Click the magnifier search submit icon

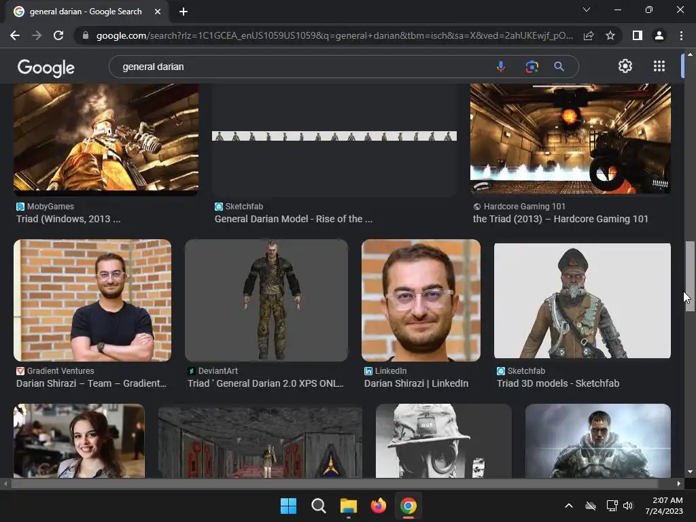[559, 67]
